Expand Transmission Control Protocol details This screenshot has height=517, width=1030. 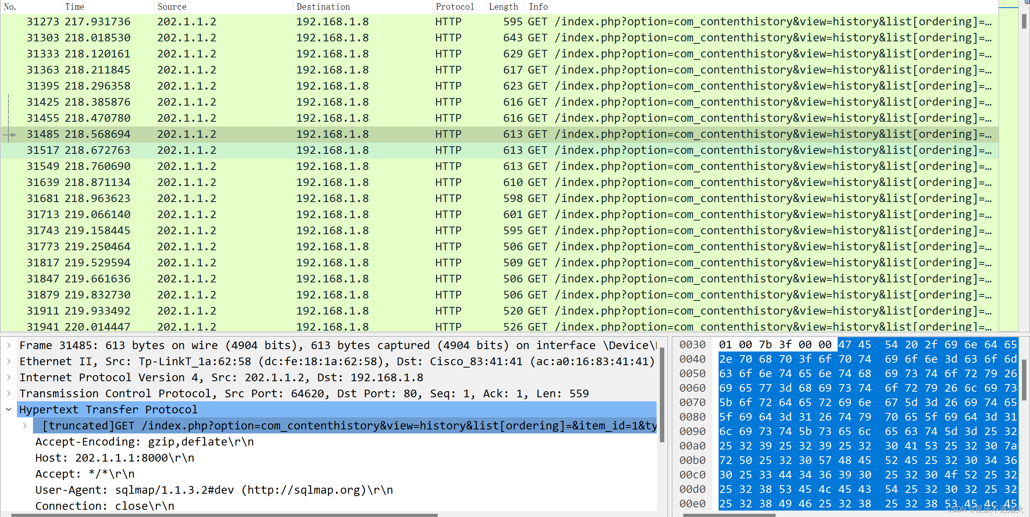pyautogui.click(x=9, y=393)
